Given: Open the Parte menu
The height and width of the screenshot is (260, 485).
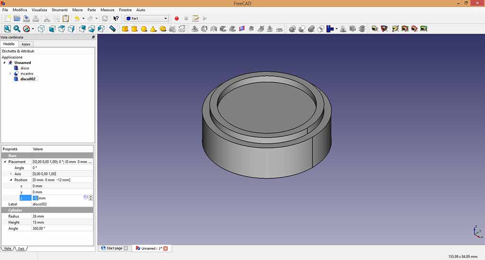Looking at the screenshot, I should click(91, 10).
